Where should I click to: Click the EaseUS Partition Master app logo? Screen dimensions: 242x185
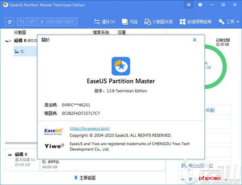coord(121,66)
